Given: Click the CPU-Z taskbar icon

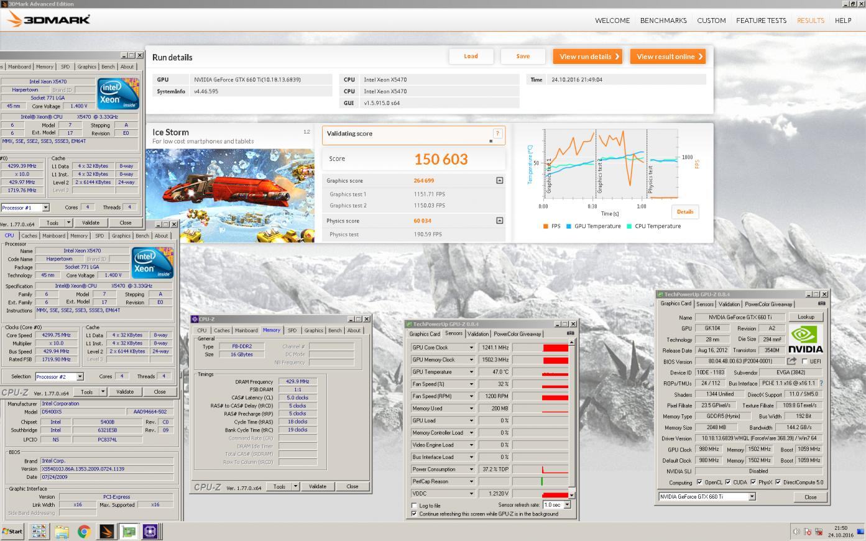Looking at the screenshot, I should coord(150,531).
